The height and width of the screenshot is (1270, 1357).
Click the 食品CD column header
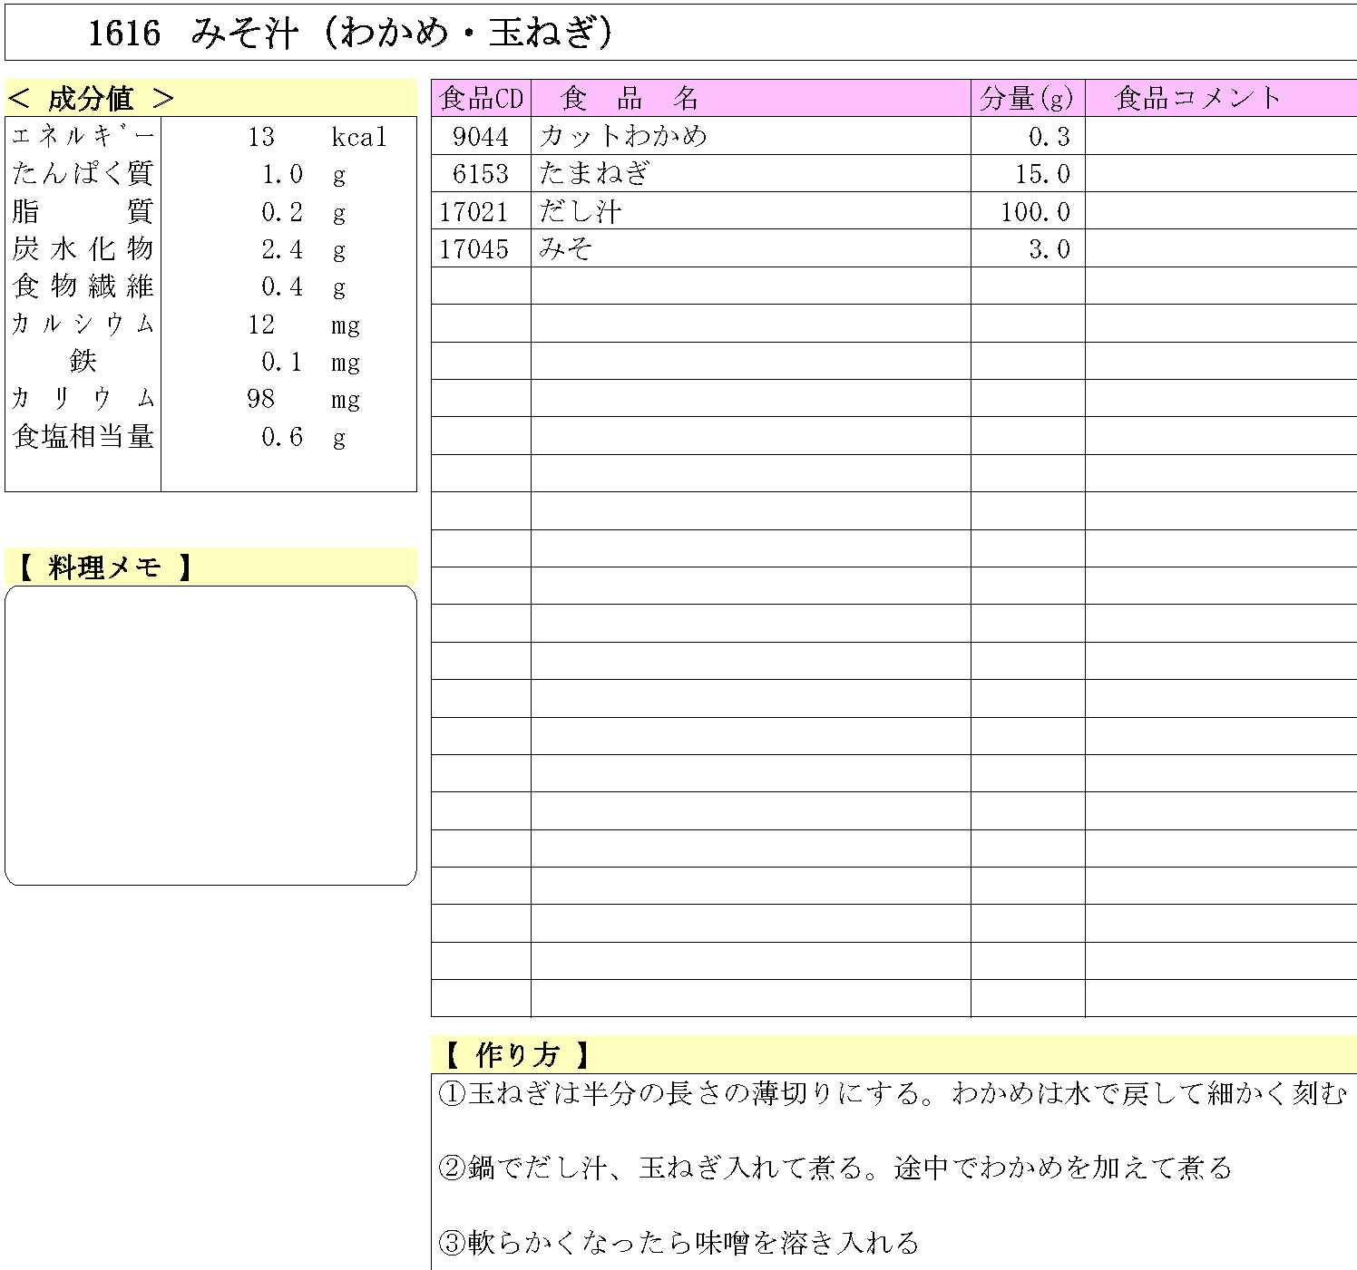coord(480,100)
